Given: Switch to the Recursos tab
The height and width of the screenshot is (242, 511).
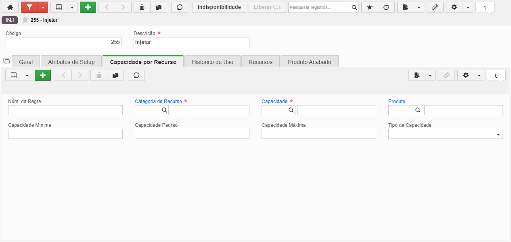Looking at the screenshot, I should click(x=260, y=62).
